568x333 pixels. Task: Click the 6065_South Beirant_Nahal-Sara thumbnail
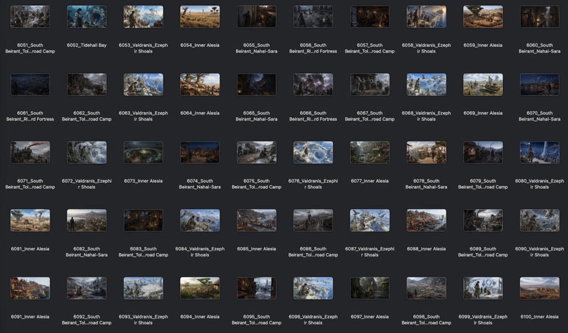click(256, 84)
